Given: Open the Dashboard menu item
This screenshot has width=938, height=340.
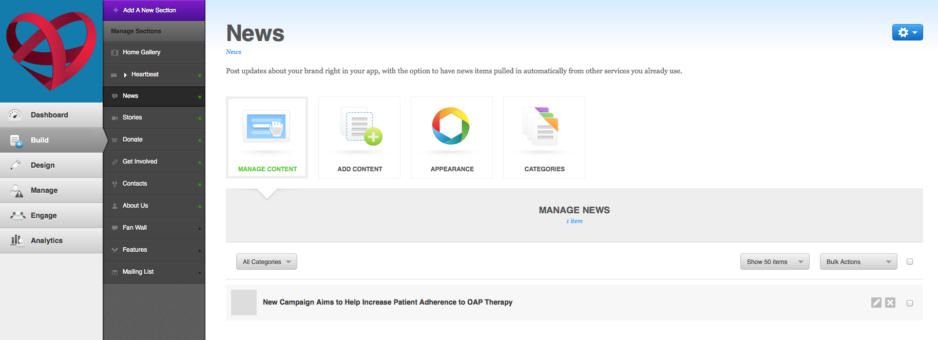Looking at the screenshot, I should (x=51, y=115).
